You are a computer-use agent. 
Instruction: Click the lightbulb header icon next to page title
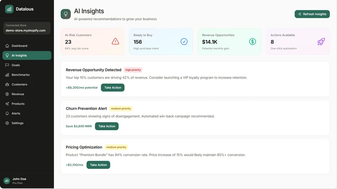click(66, 14)
